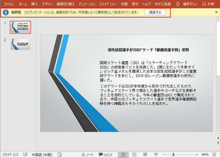
Task: Open the デザイン ribbon tab
Action: [x=47, y=4]
